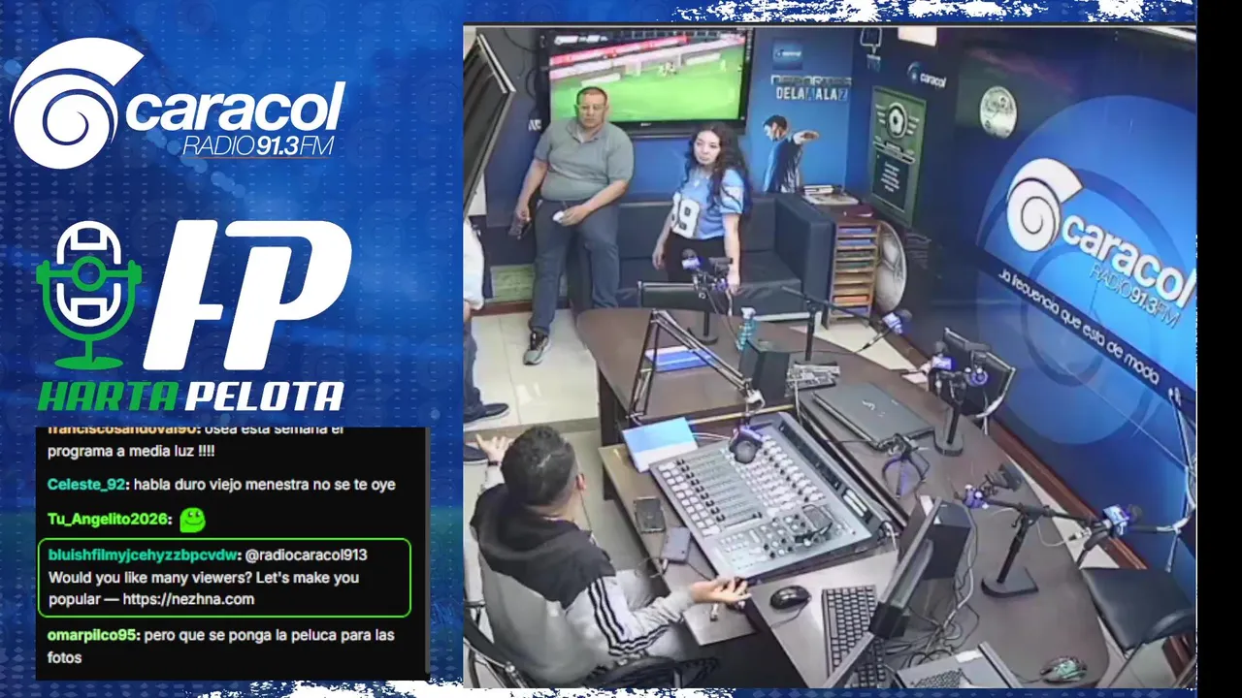Click message "pero que se ponga la peluca"
The width and height of the screenshot is (1242, 698).
[x=222, y=646]
